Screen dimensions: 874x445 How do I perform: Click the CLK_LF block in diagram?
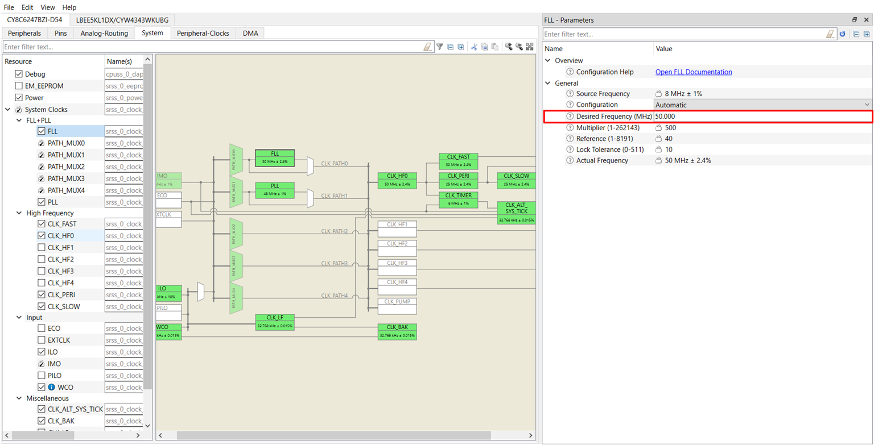click(275, 322)
